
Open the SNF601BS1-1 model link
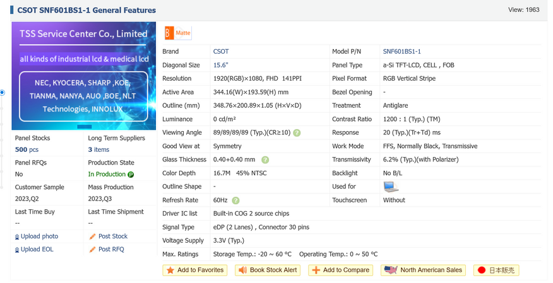(x=401, y=52)
